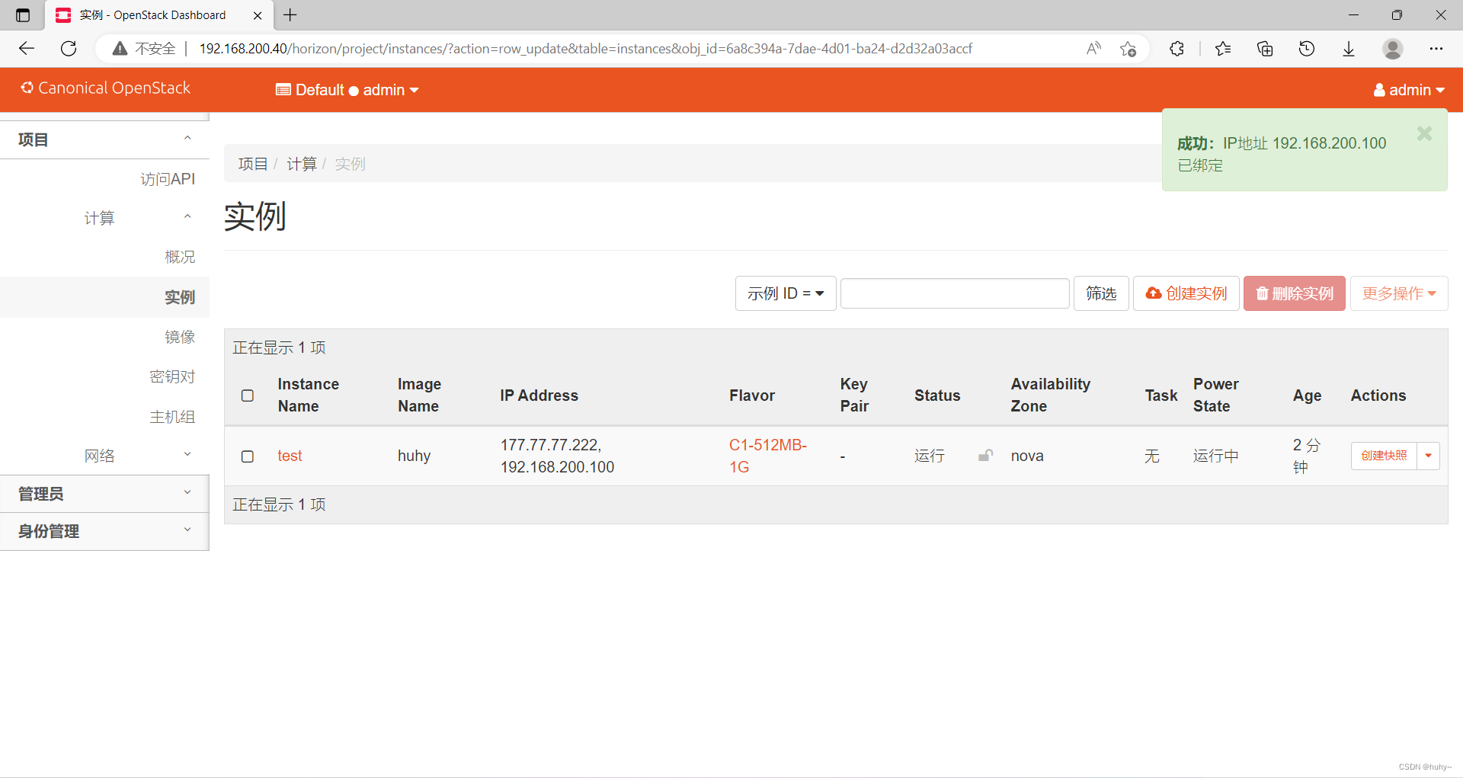Click the not-secure warning triangle icon

(x=120, y=49)
